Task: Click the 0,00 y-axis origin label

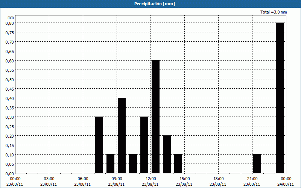Action: [10, 174]
